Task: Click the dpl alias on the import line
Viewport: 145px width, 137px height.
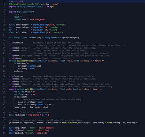Action: (x=52, y=7)
